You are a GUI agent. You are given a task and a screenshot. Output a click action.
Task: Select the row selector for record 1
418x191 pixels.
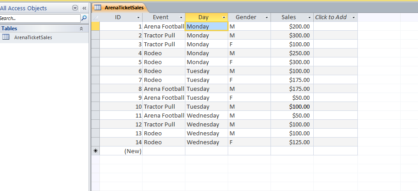pos(95,26)
